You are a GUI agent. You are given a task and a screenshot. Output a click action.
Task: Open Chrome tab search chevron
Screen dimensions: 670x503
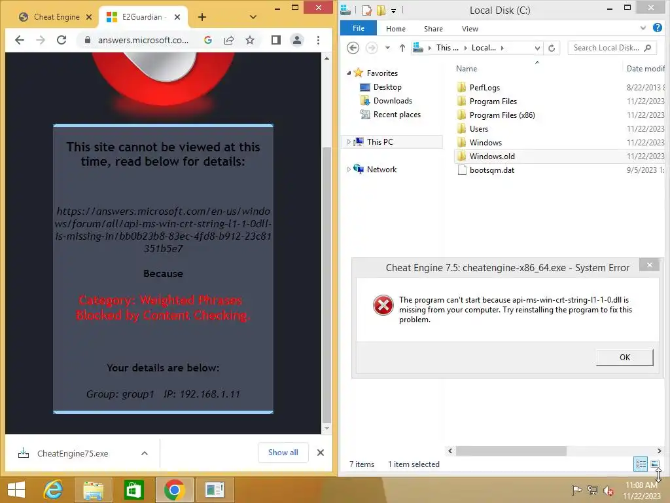coord(253,17)
